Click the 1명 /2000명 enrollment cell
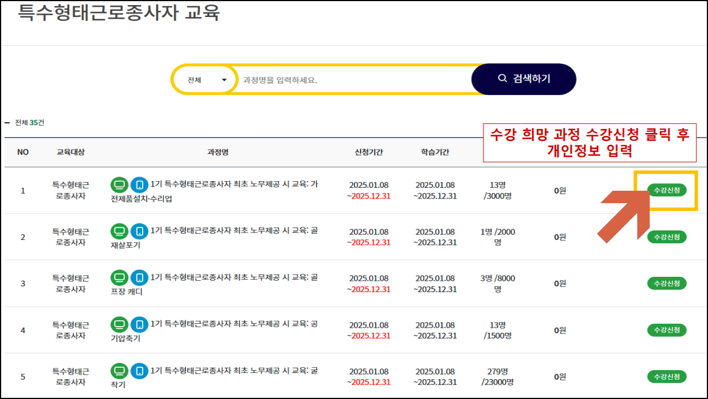This screenshot has height=399, width=708. (x=498, y=237)
